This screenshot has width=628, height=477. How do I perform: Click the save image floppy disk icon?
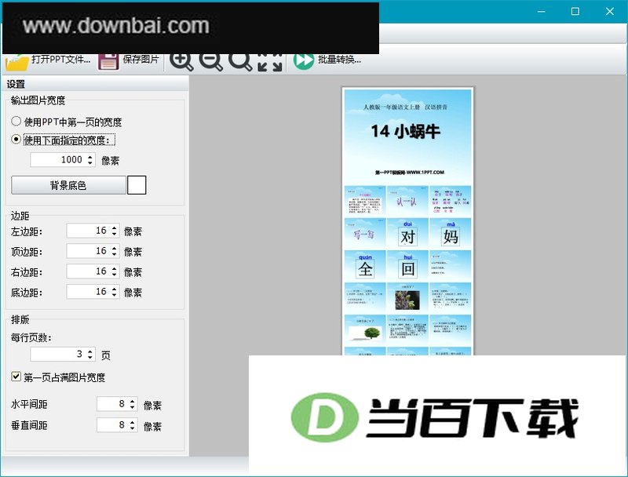(x=108, y=63)
